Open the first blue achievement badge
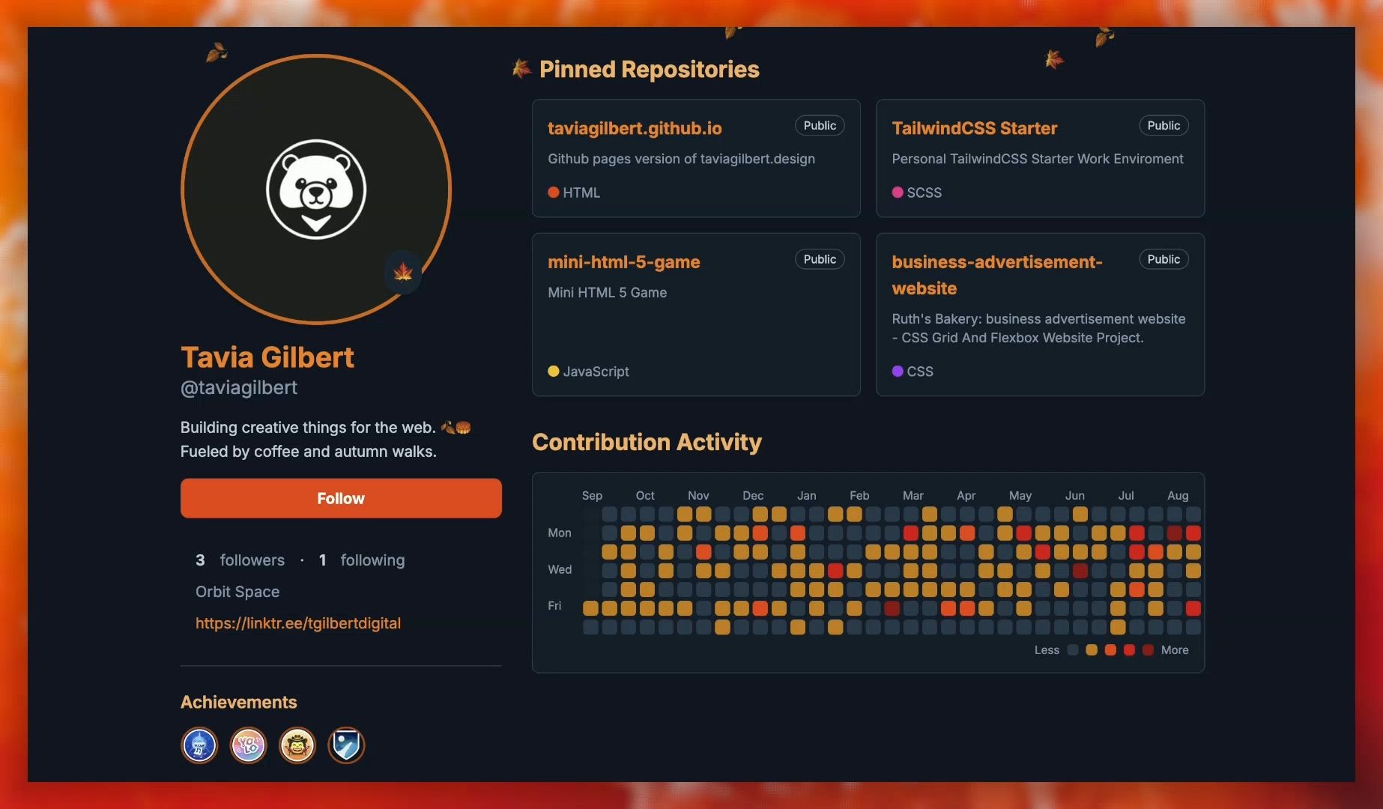Image resolution: width=1383 pixels, height=809 pixels. pyautogui.click(x=199, y=745)
